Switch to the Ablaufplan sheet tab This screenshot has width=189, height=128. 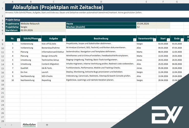point(29,125)
